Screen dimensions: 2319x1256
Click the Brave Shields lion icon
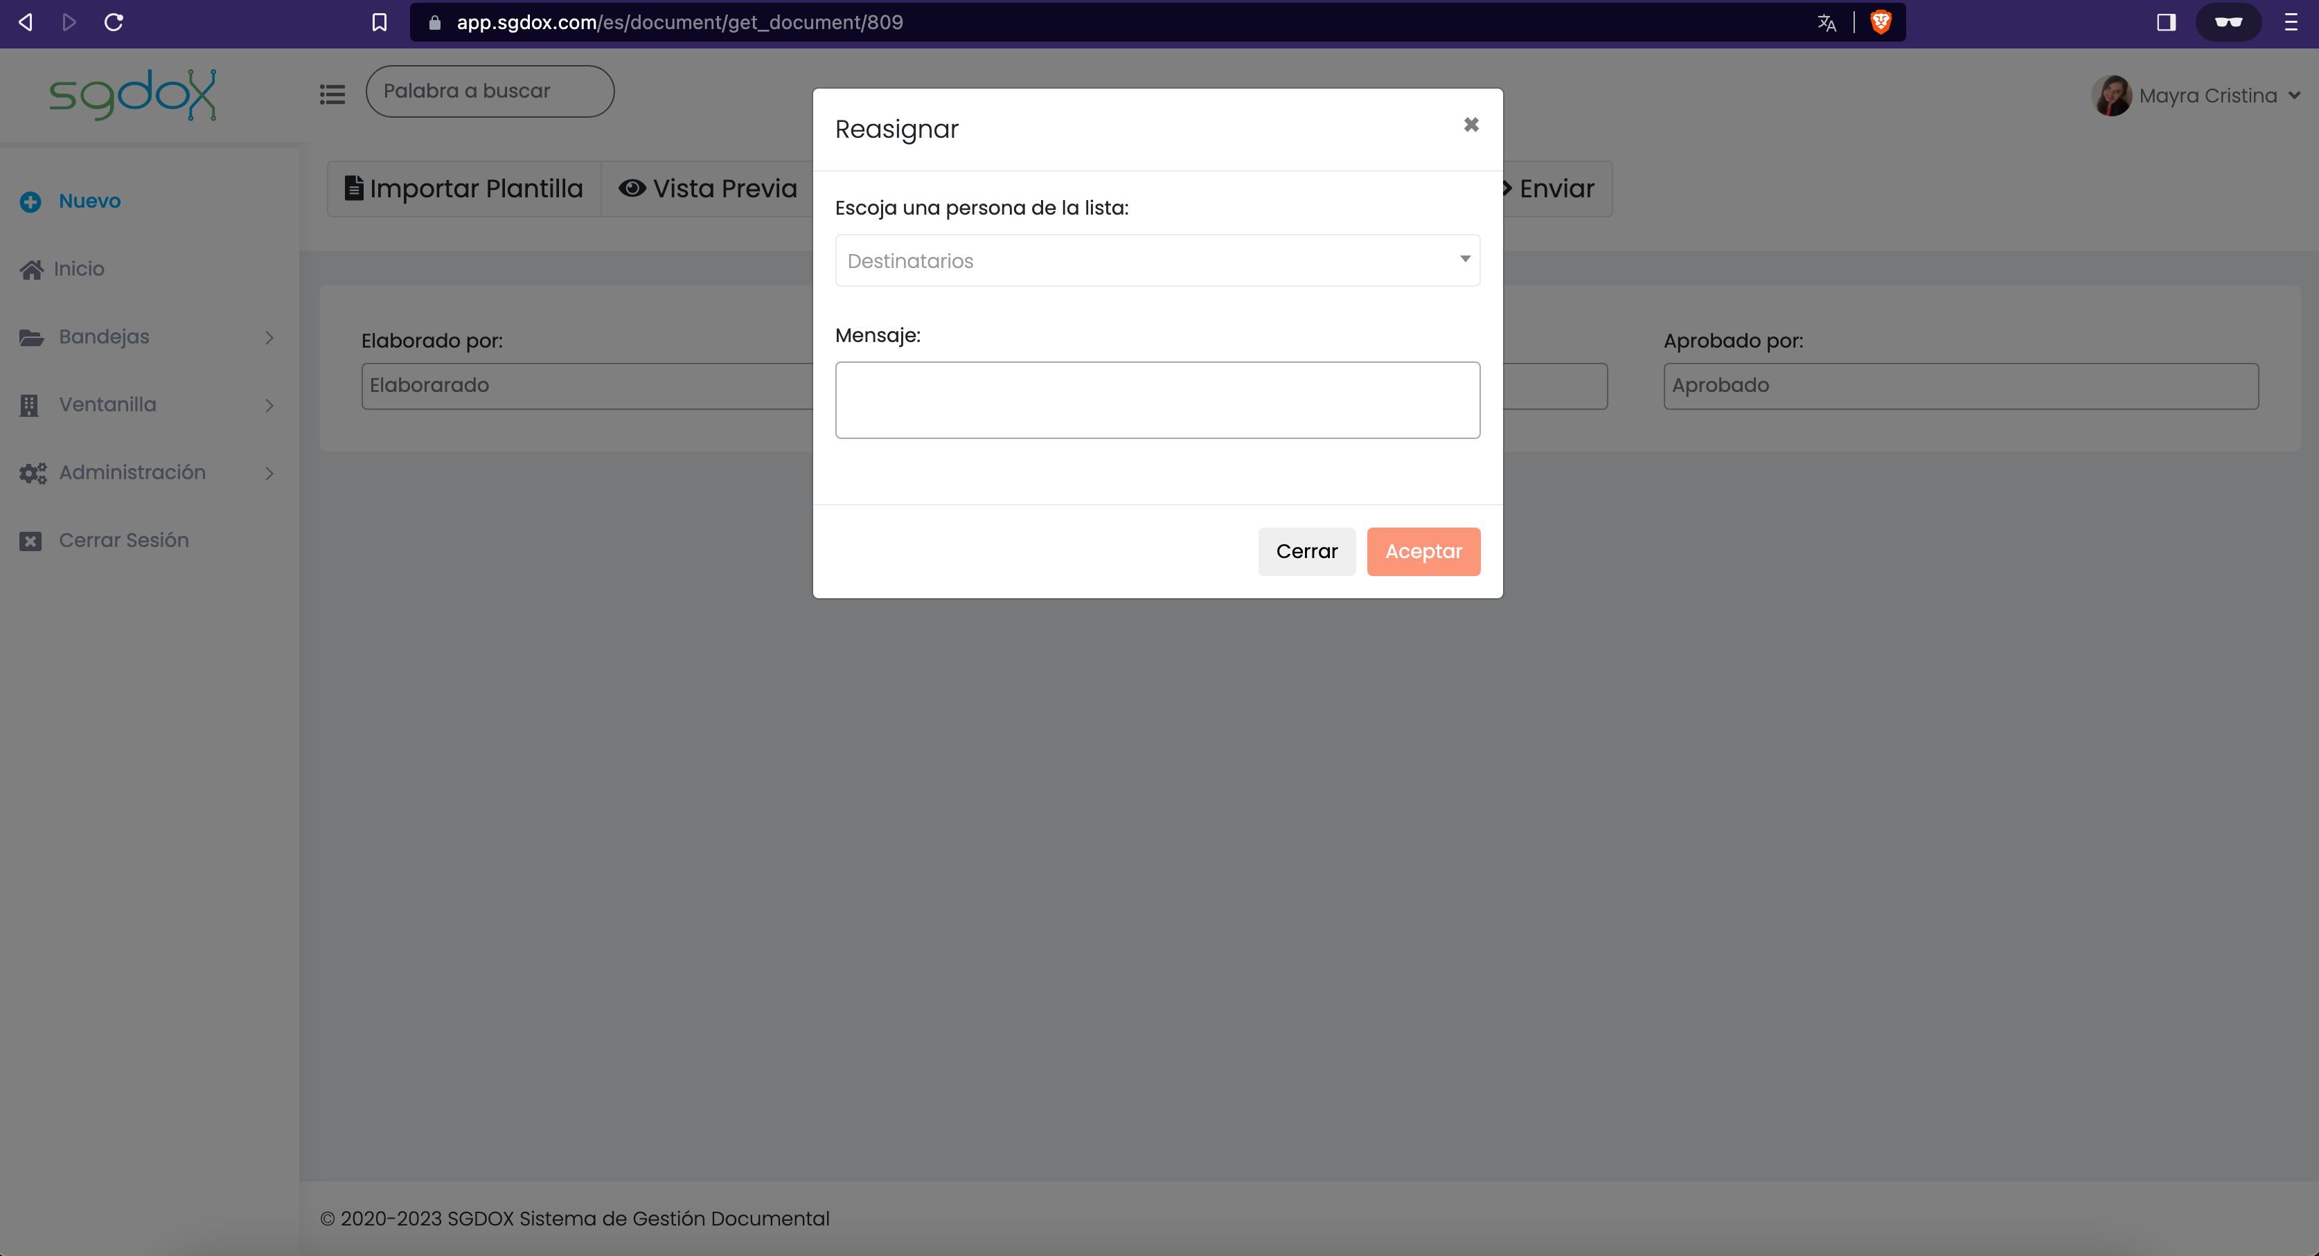click(1881, 22)
